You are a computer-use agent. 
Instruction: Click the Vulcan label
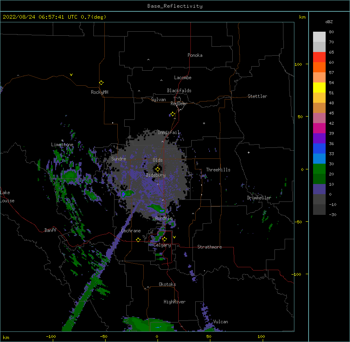point(221,322)
